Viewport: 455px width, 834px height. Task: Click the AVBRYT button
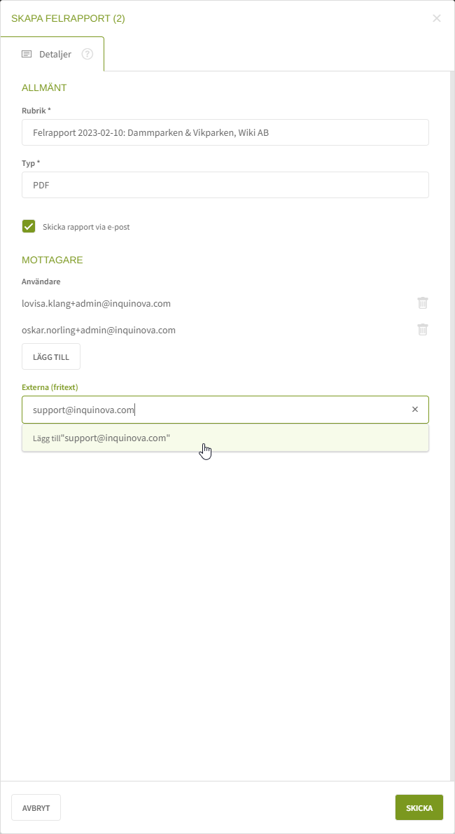tap(36, 807)
